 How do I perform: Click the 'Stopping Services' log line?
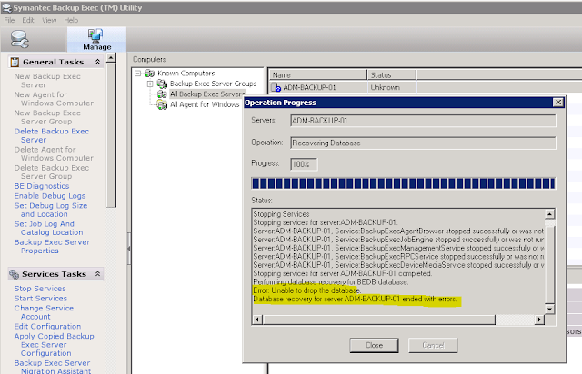pos(281,214)
